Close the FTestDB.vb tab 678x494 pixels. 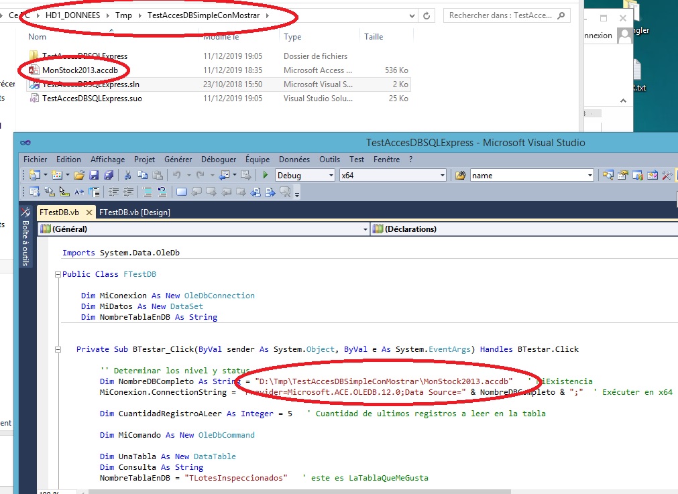click(89, 212)
